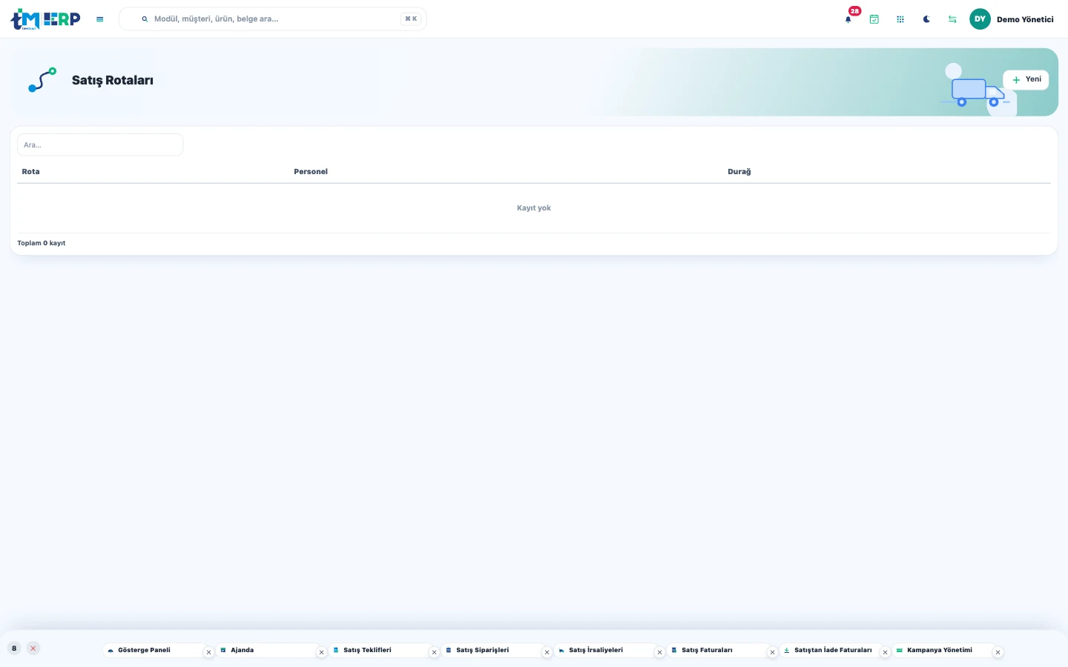Click the ⌘K shortcut badge in search

click(411, 19)
